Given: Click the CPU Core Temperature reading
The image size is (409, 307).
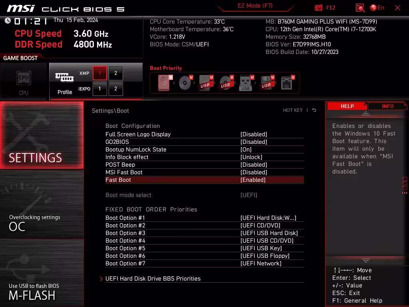Looking at the screenshot, I should pos(187,22).
